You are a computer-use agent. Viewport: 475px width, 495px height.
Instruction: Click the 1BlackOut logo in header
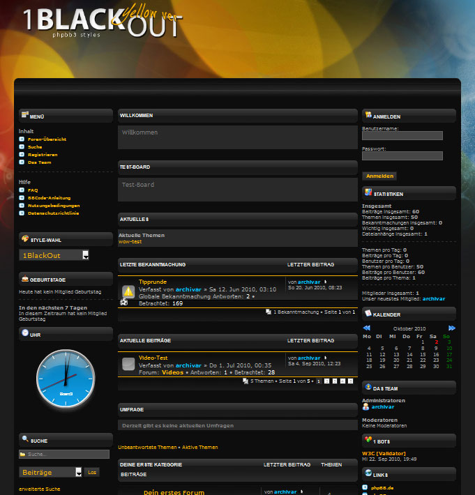pyautogui.click(x=103, y=22)
